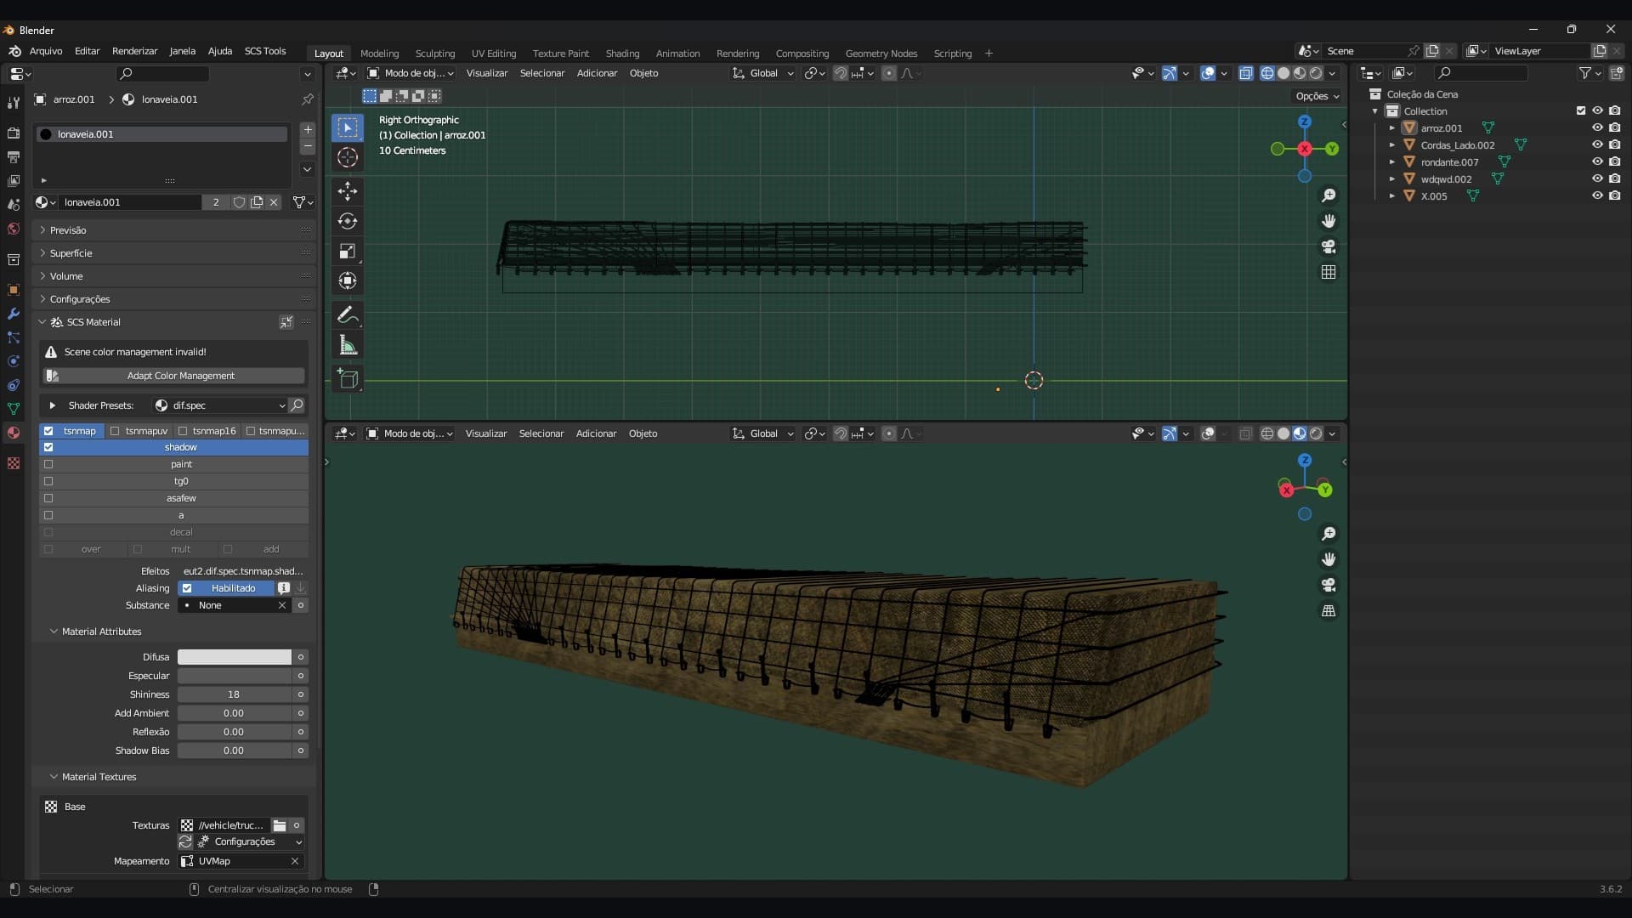This screenshot has width=1632, height=918.
Task: Click zoom magnifier in top viewport
Action: pos(1329,195)
